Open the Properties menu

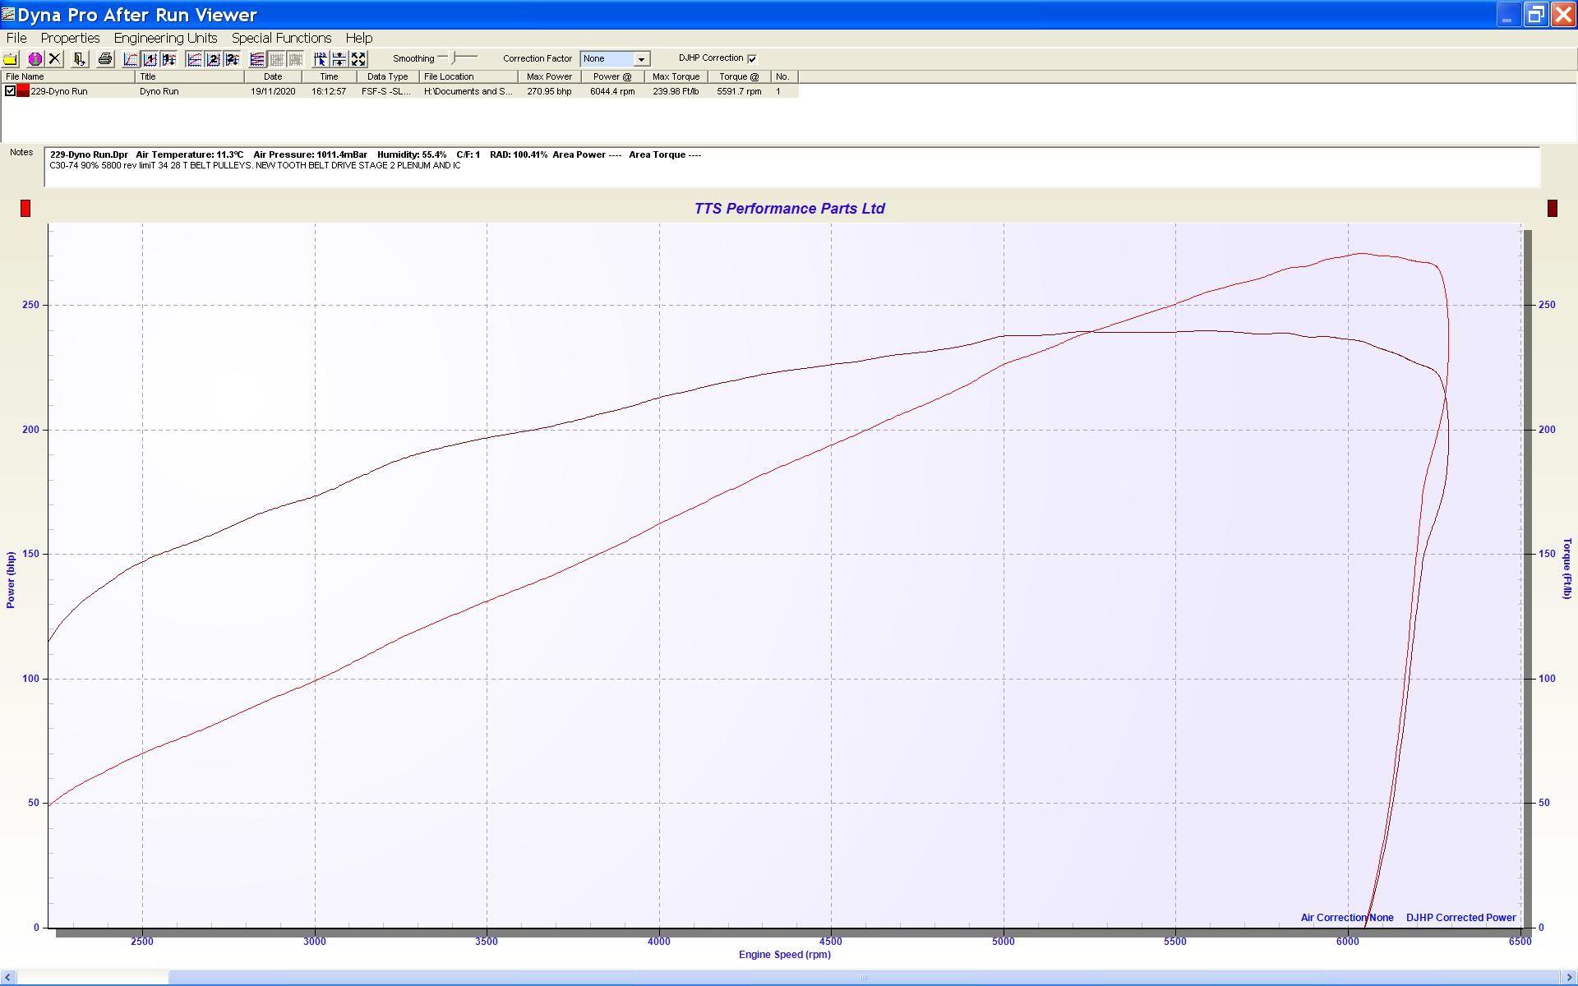(x=70, y=38)
